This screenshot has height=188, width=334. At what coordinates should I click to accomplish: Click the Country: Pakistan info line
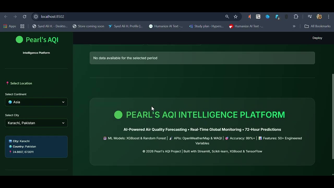click(x=22, y=146)
